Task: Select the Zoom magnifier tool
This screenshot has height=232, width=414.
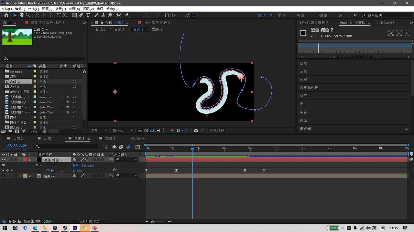Action: tap(28, 15)
